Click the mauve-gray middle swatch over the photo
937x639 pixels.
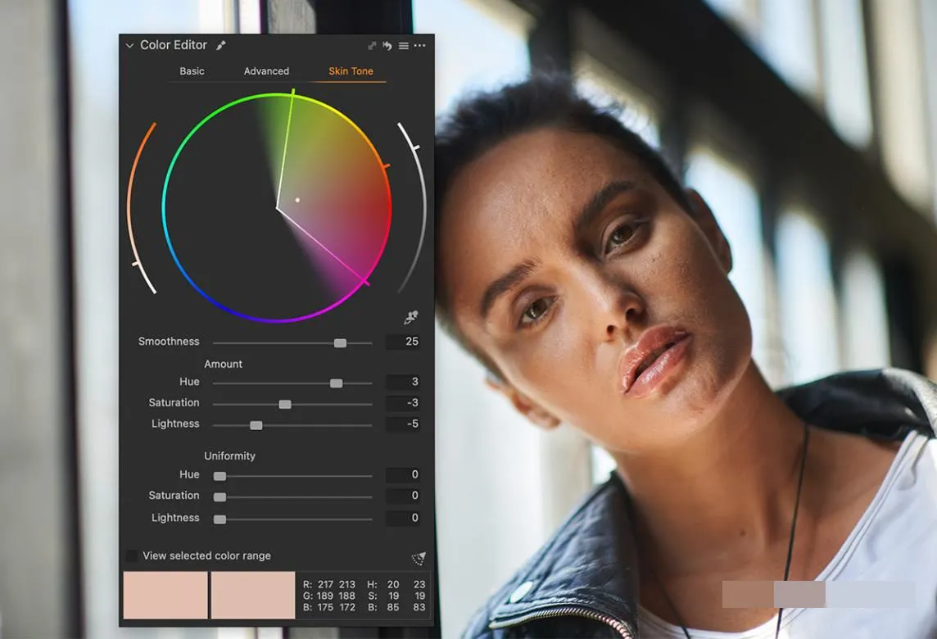click(x=799, y=594)
